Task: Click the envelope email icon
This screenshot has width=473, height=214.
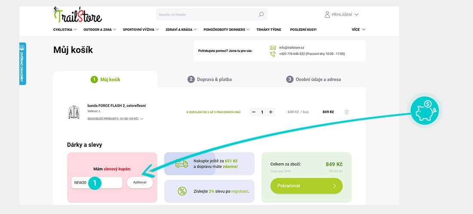Action: [x=273, y=48]
